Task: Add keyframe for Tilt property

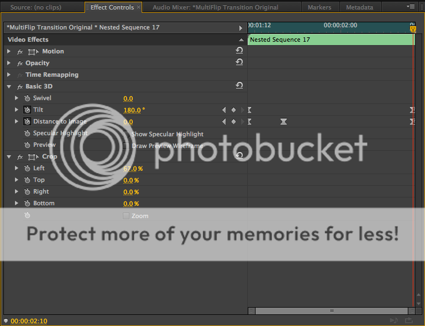Action: [x=233, y=110]
